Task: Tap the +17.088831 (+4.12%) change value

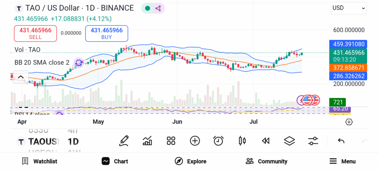Action: [81, 19]
